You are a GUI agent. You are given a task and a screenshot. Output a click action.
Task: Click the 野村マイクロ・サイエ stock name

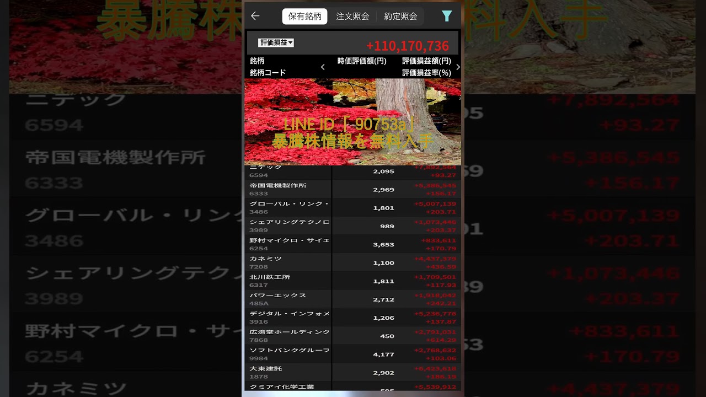pos(289,240)
